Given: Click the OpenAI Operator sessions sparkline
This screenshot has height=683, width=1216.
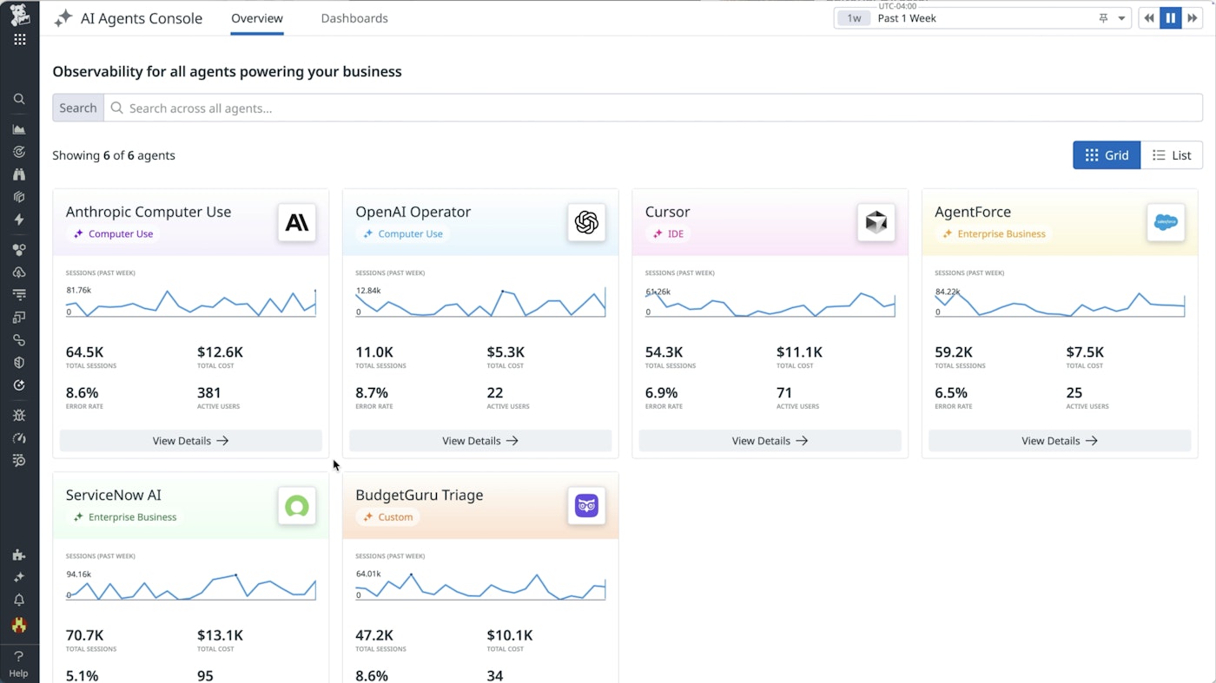Looking at the screenshot, I should pos(480,303).
